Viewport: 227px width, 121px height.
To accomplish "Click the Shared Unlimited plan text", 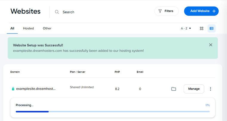I will tap(82, 87).
